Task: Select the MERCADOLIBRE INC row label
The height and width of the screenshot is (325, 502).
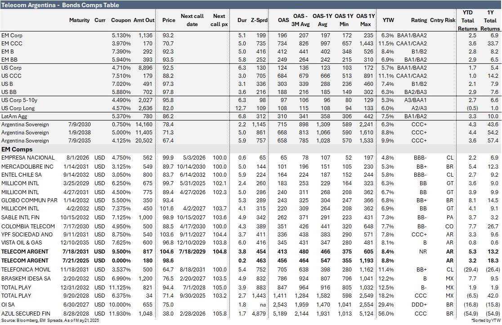Action: [x=27, y=167]
